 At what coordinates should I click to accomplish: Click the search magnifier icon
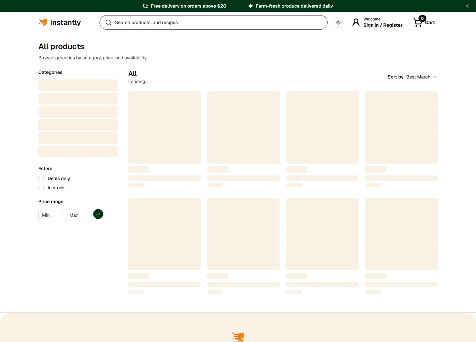coord(108,22)
